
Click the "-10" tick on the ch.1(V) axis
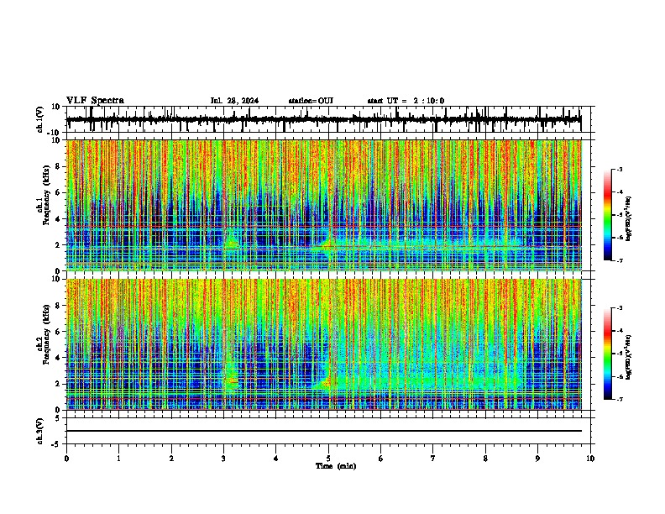tap(55, 133)
